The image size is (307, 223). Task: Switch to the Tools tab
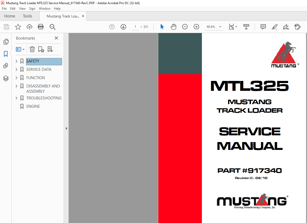point(27,16)
